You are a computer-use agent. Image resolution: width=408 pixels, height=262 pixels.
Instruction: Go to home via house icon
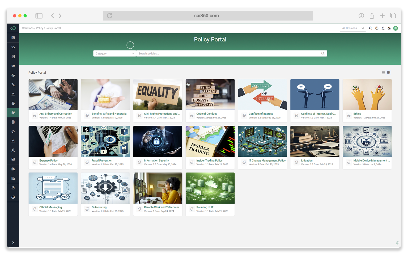point(389,28)
